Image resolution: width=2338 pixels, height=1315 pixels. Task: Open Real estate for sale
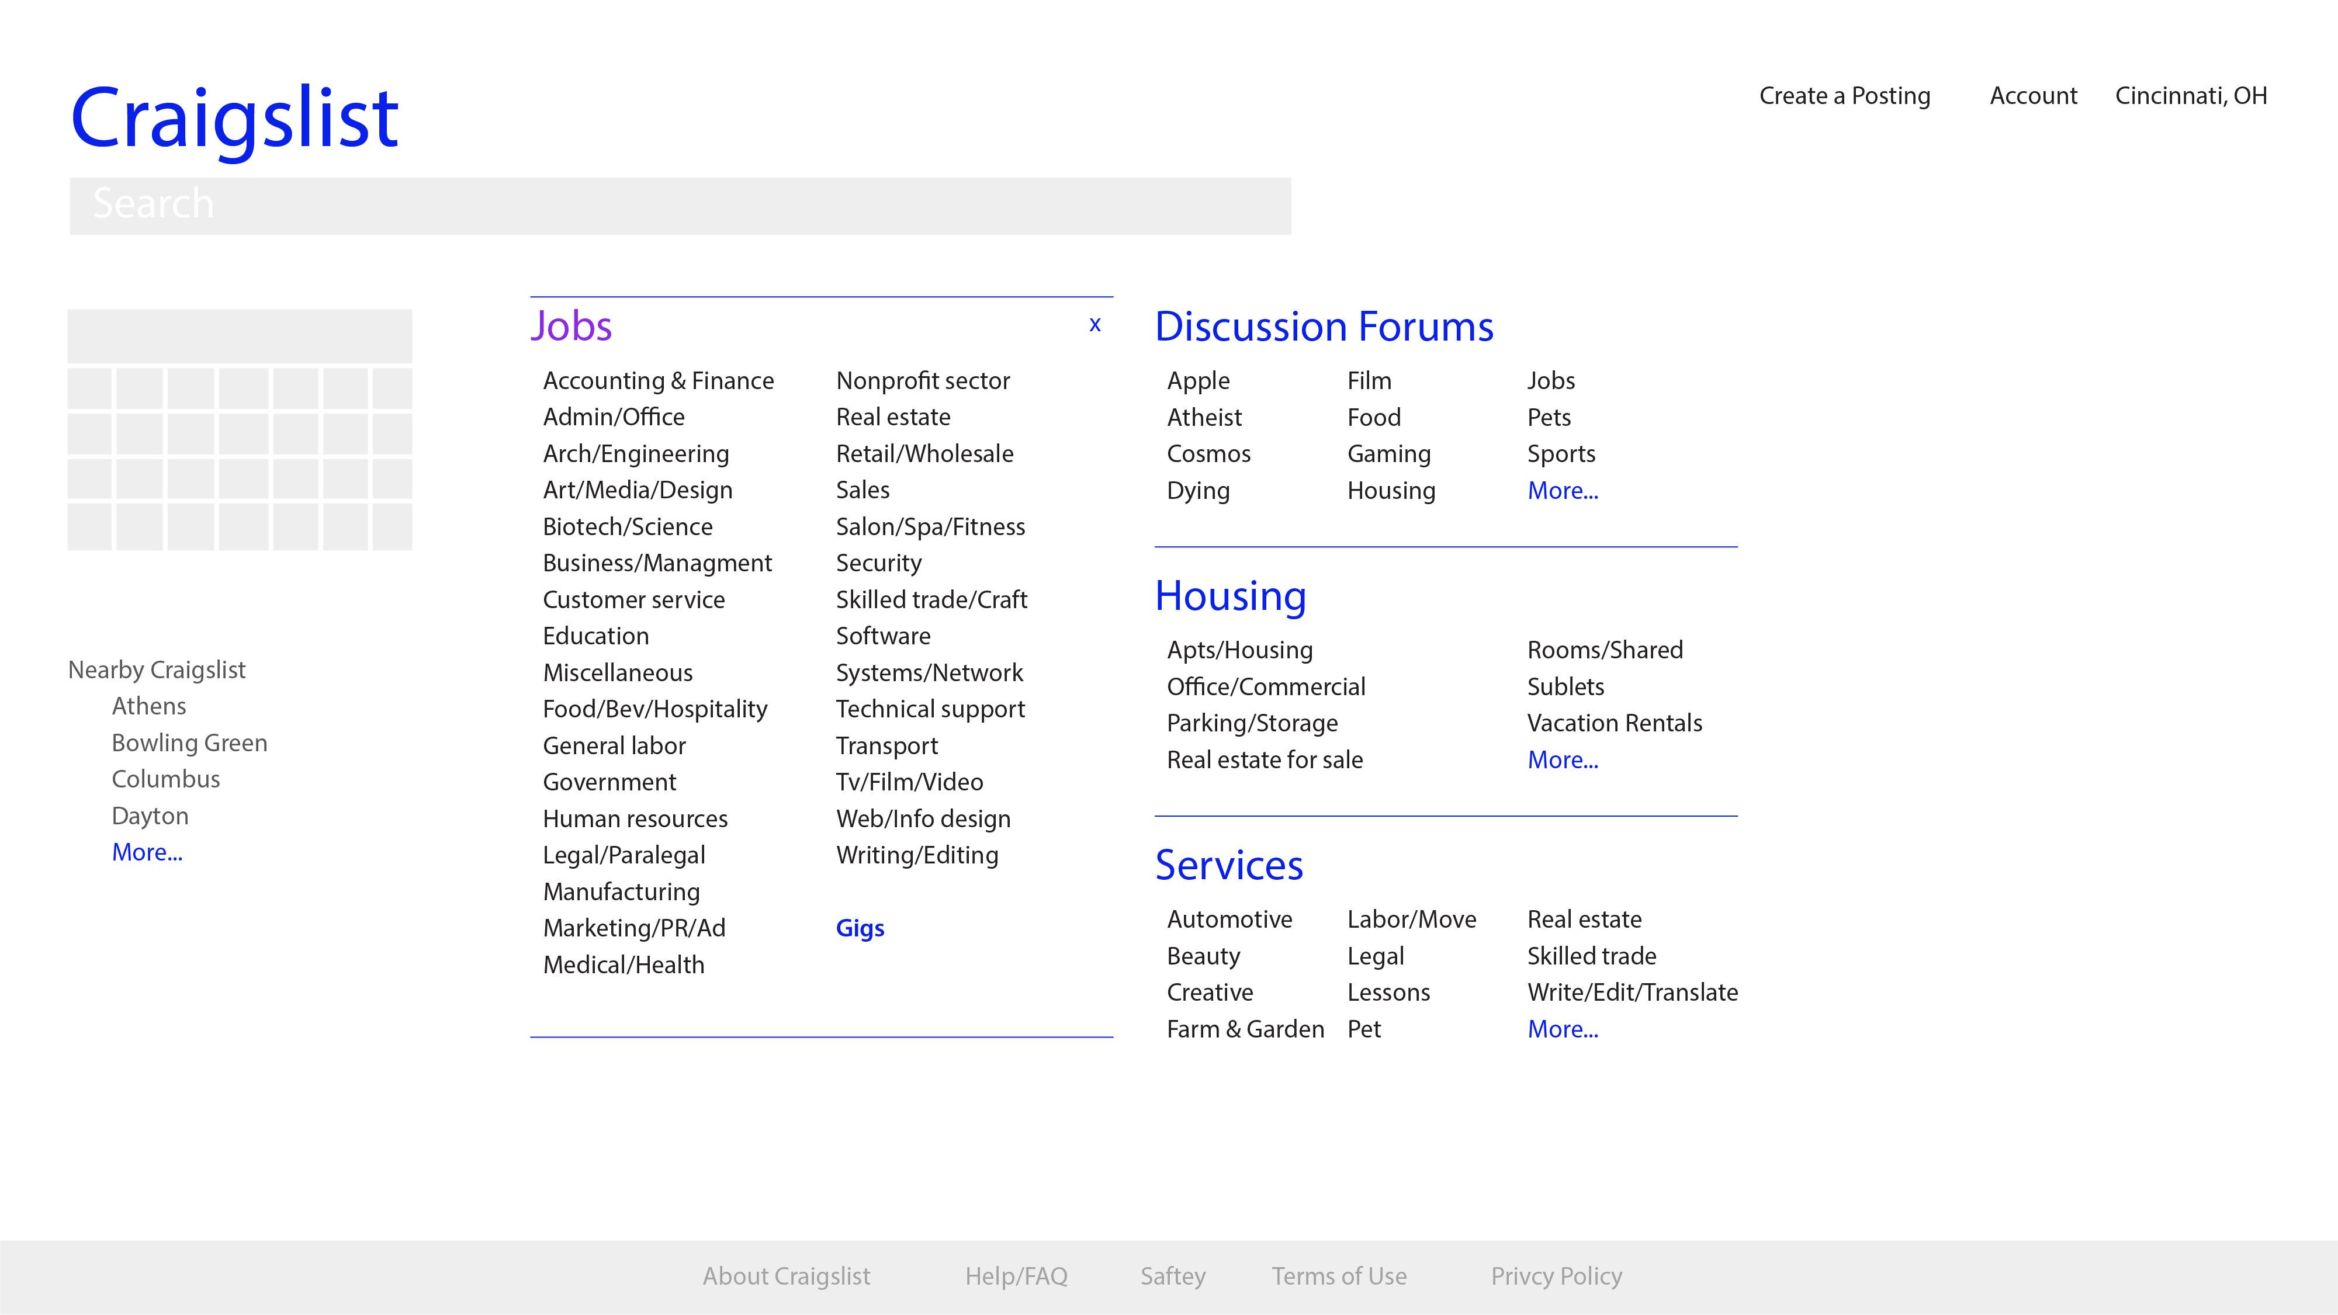tap(1265, 759)
